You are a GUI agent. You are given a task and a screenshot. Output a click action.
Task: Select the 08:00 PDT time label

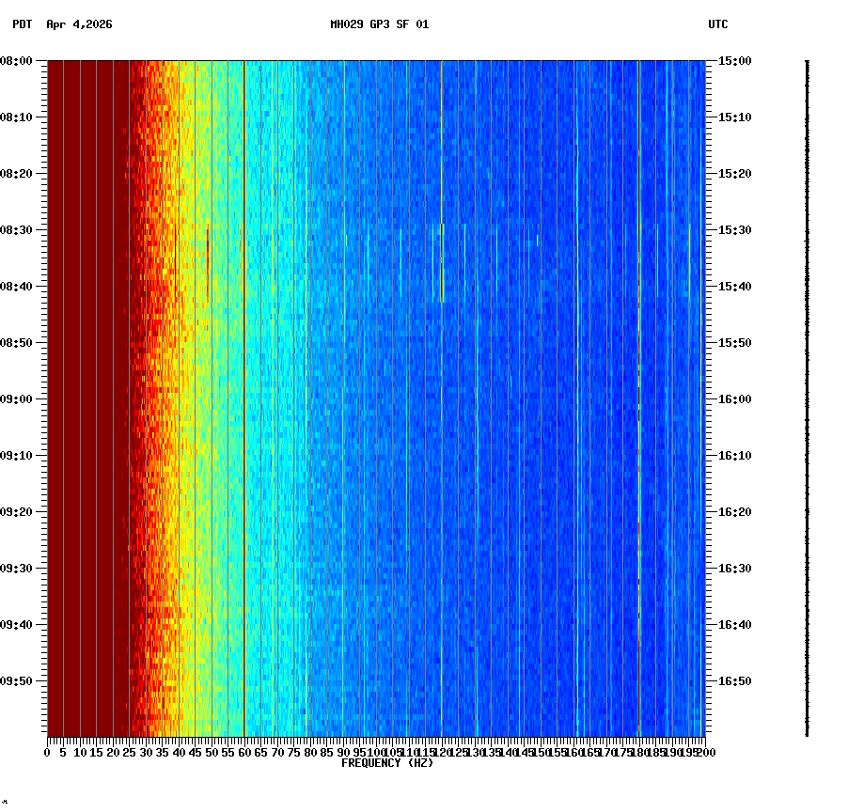tap(18, 62)
